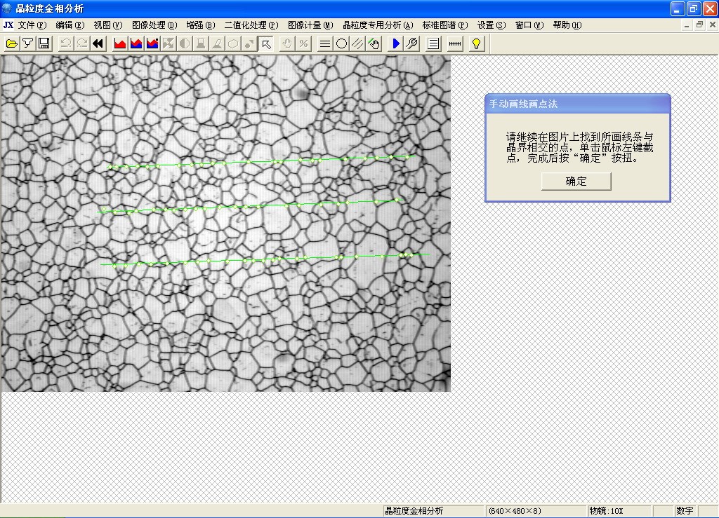This screenshot has width=719, height=518.
Task: Click the list document icon in toolbar
Action: tap(434, 43)
